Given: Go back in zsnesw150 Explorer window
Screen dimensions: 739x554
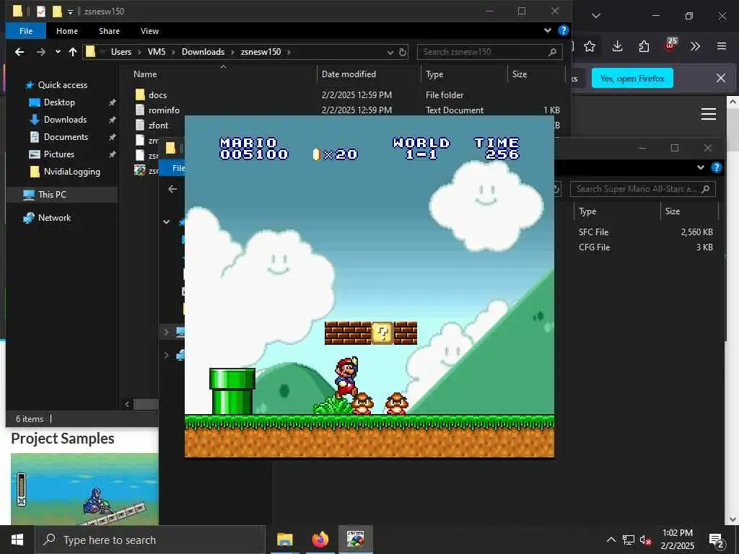Looking at the screenshot, I should coord(19,52).
